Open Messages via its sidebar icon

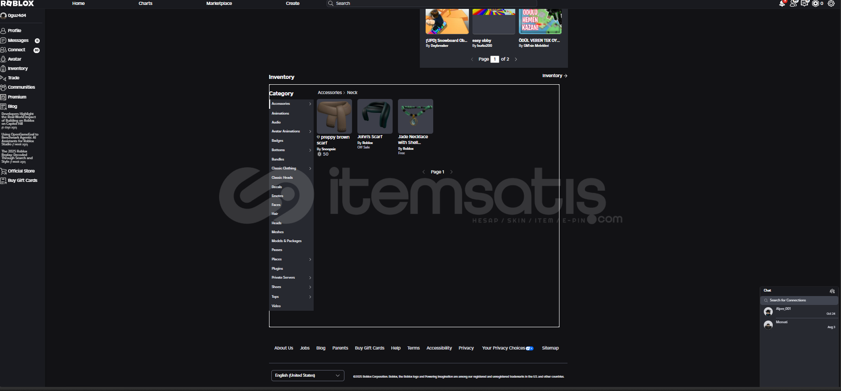(x=3, y=41)
